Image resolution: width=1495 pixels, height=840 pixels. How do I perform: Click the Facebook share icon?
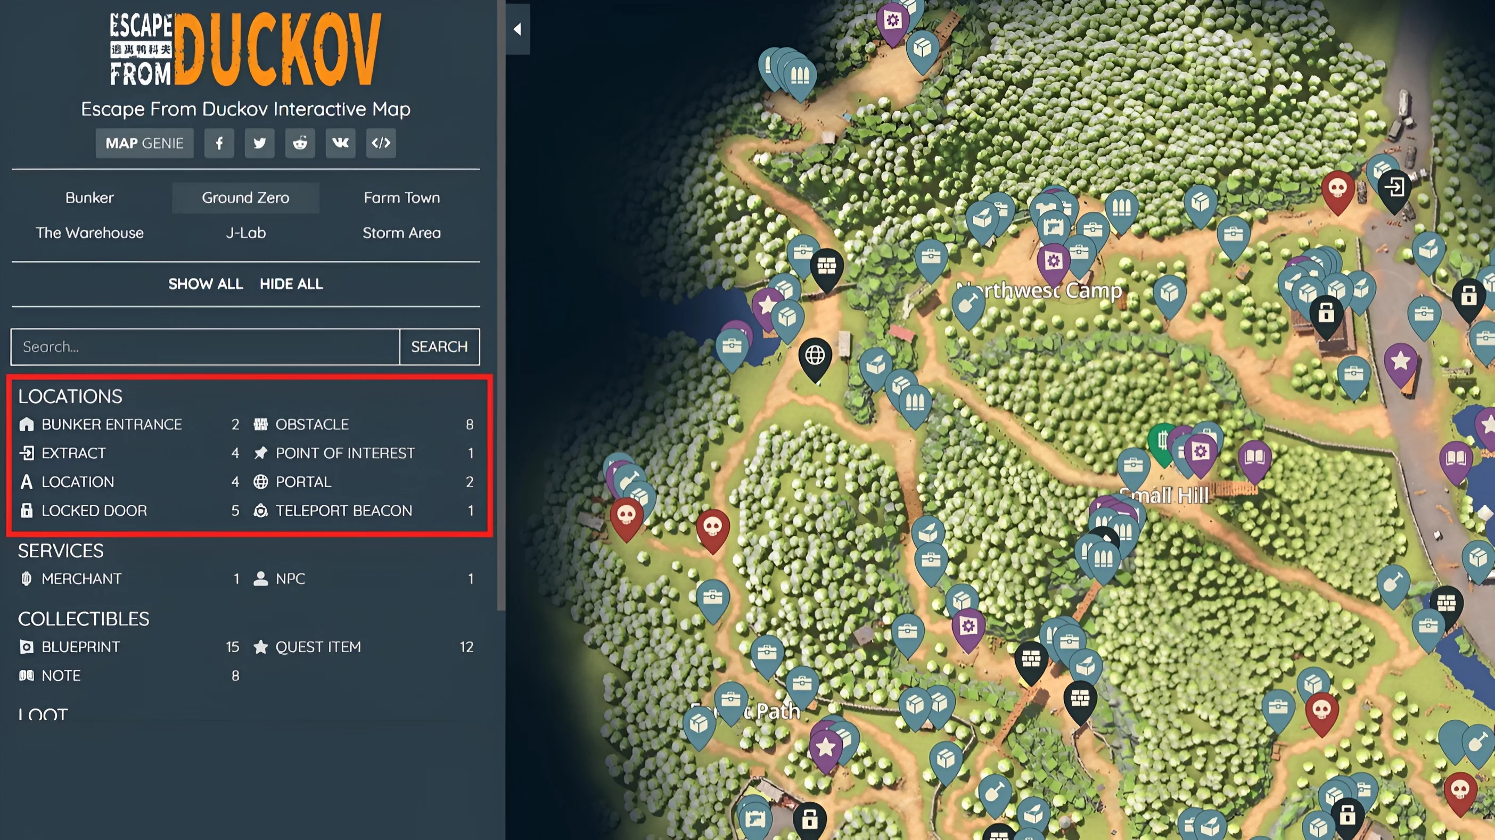click(219, 143)
